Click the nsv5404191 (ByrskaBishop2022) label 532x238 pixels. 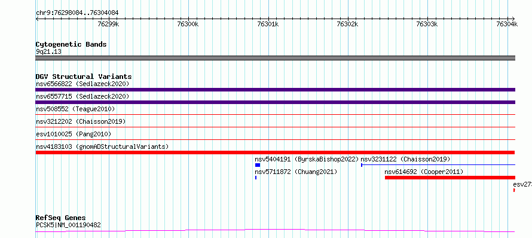click(x=307, y=159)
